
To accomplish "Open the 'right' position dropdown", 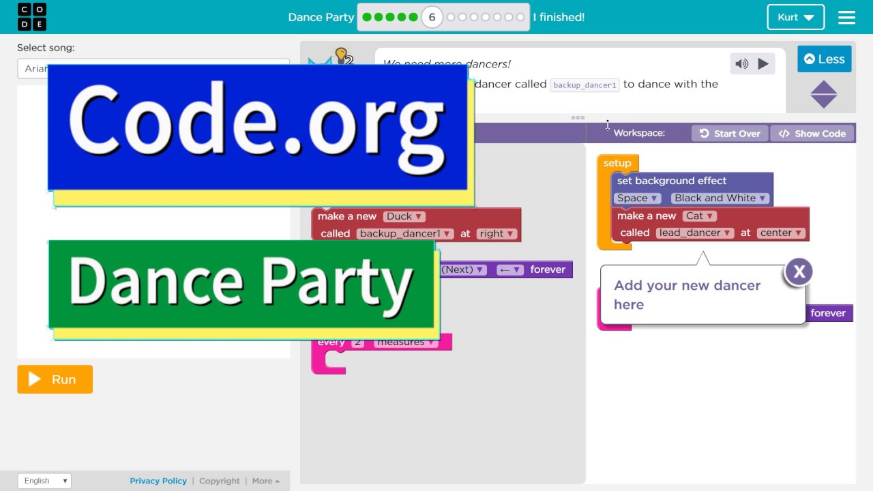I will 496,233.
